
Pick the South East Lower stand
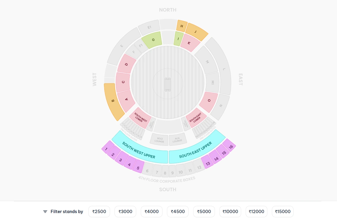click(196, 118)
